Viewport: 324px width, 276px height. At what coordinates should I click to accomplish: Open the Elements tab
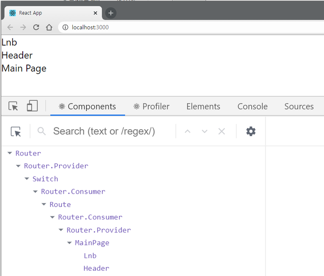coord(203,107)
